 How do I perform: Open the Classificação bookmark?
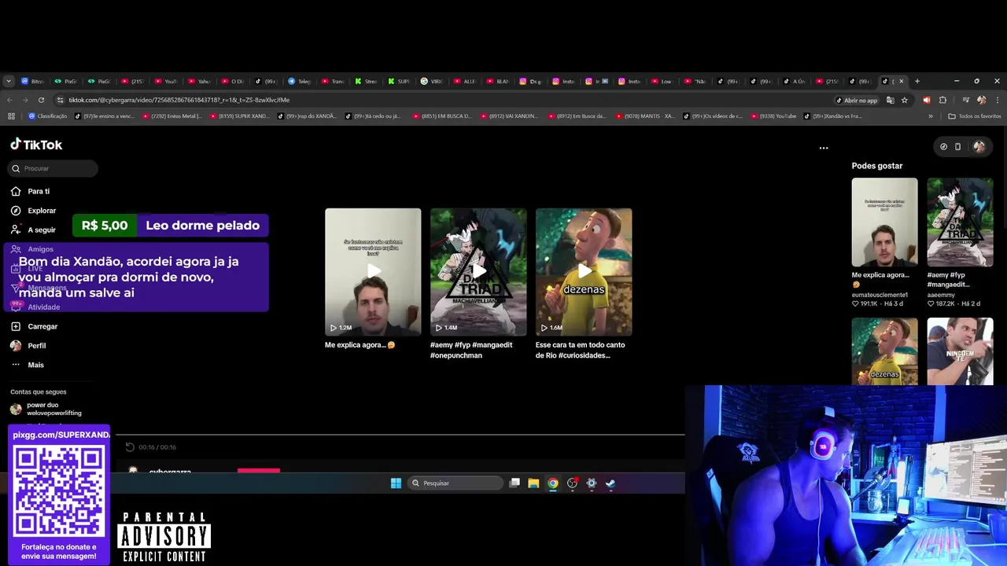[x=48, y=116]
